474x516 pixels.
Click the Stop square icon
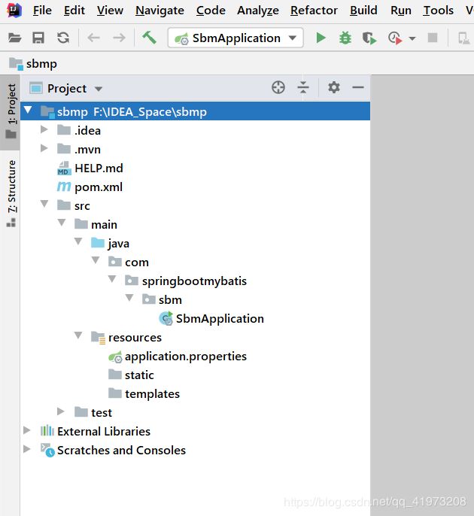432,38
